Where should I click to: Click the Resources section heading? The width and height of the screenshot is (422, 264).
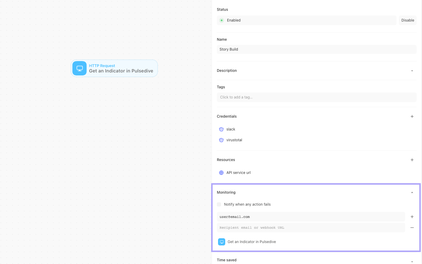pos(226,160)
